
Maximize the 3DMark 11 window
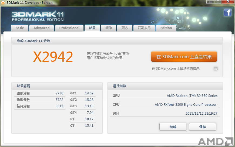pos(218,2)
